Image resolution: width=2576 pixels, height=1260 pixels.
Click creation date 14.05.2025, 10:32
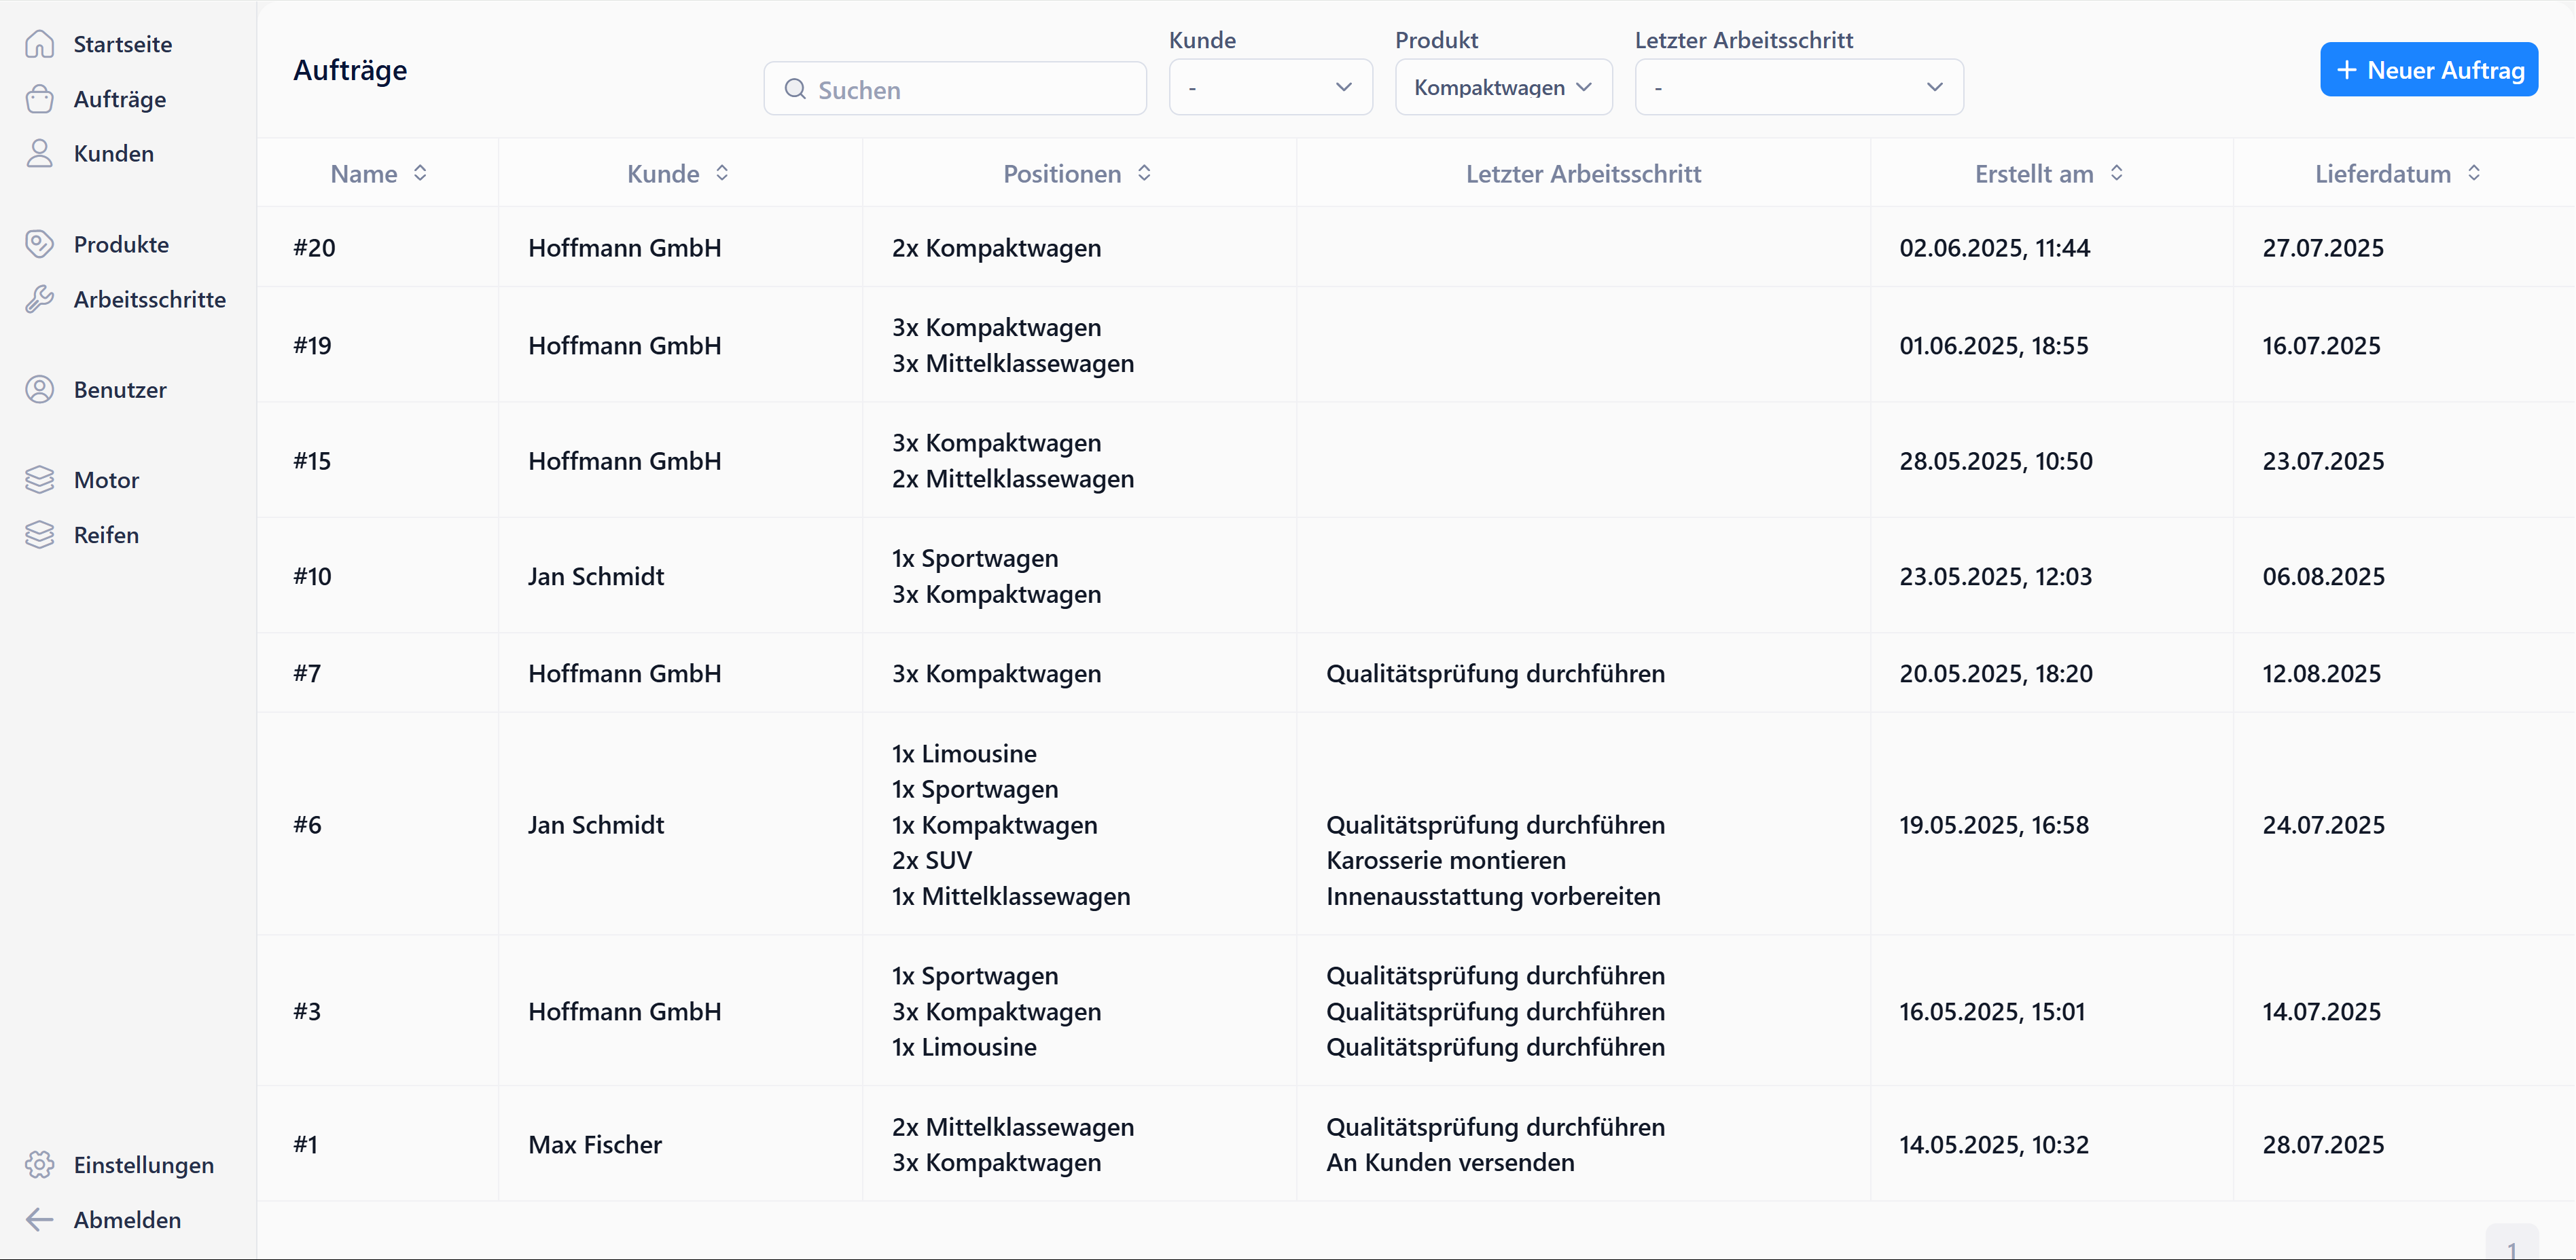click(x=1994, y=1144)
